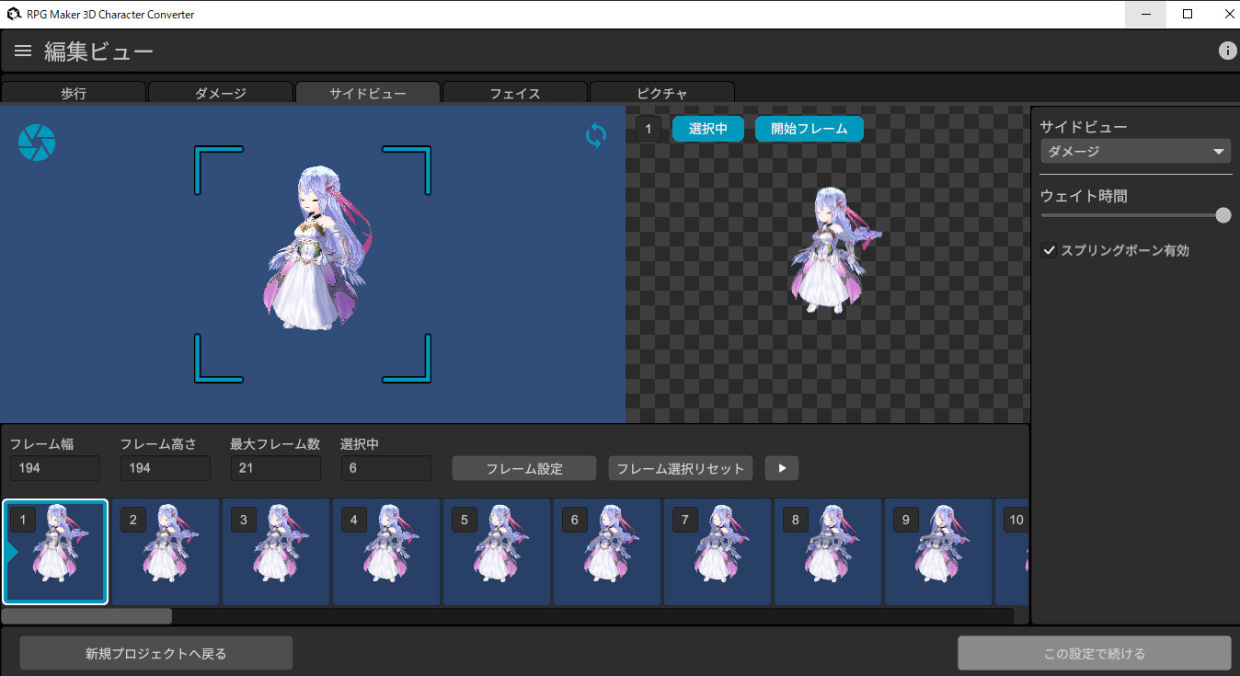Image resolution: width=1240 pixels, height=676 pixels.
Task: Click the 選択中 value field showing 6
Action: pyautogui.click(x=386, y=468)
